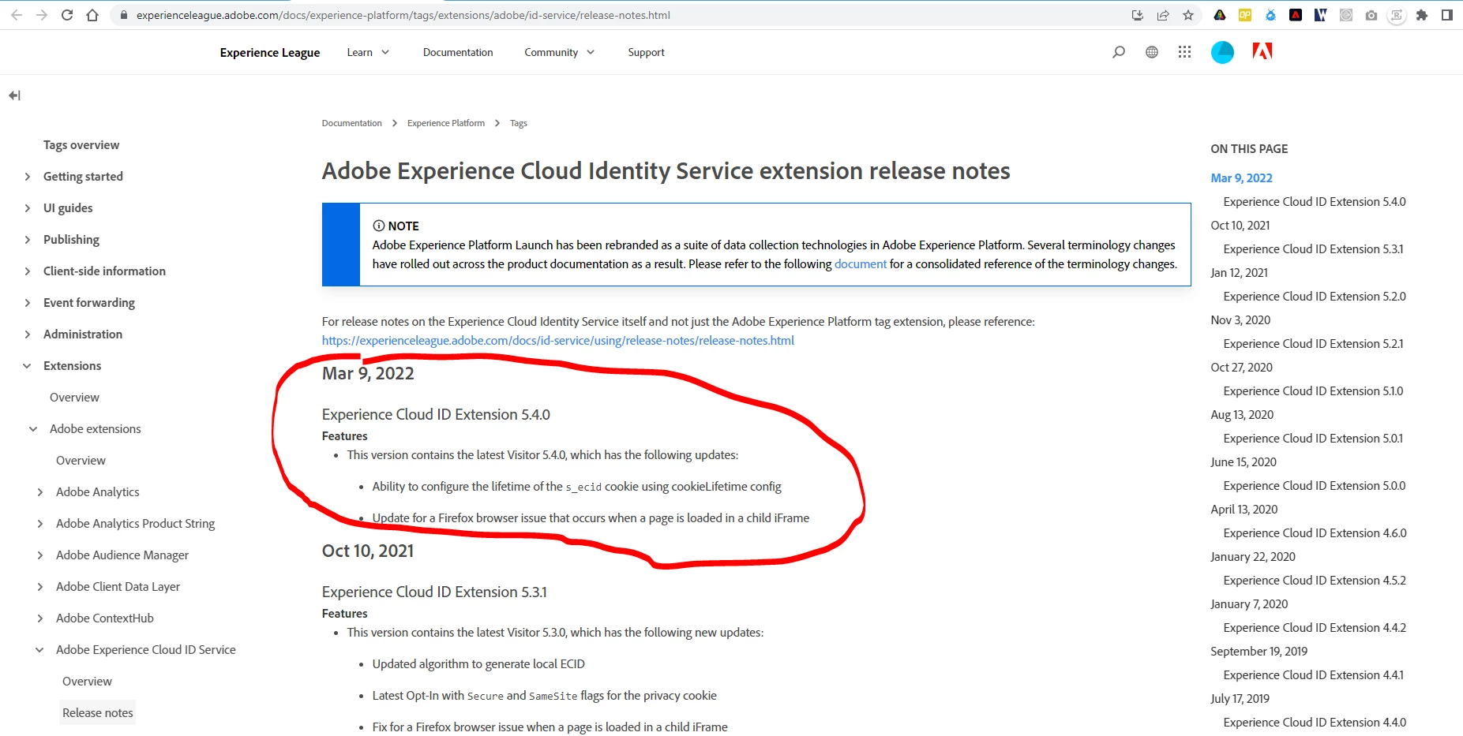Click the W extension icon in toolbar
Screen dimensions: 1463x736
[1321, 15]
